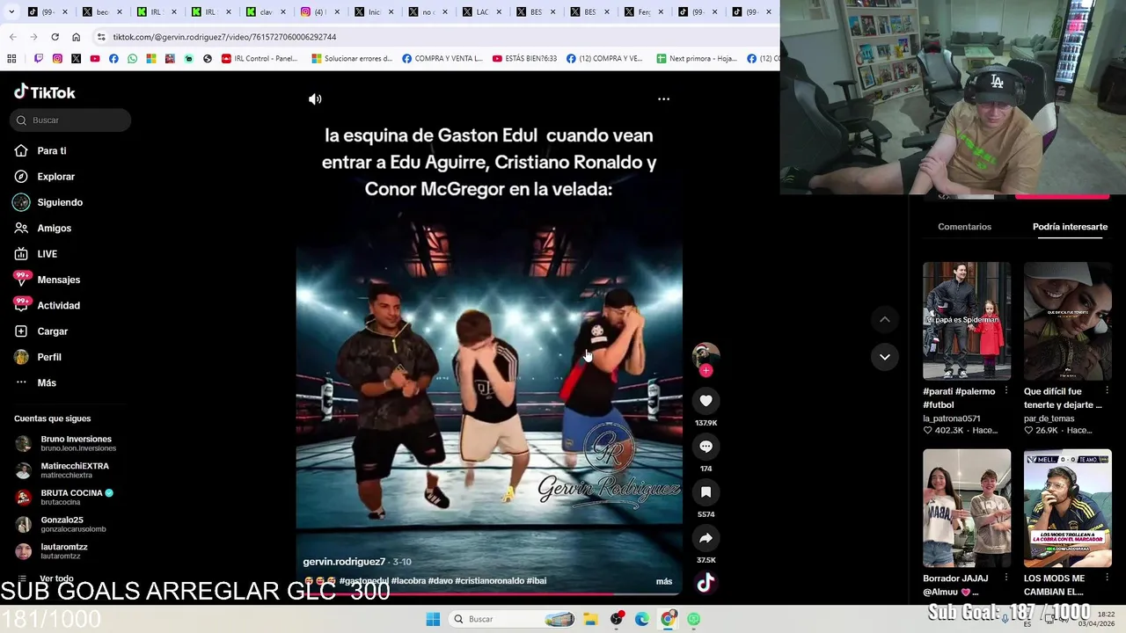Viewport: 1126px width, 633px height.
Task: Click the browser home icon
Action: coord(76,37)
